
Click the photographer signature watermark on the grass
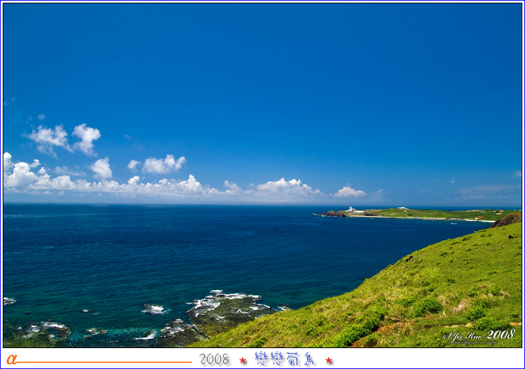(x=479, y=335)
